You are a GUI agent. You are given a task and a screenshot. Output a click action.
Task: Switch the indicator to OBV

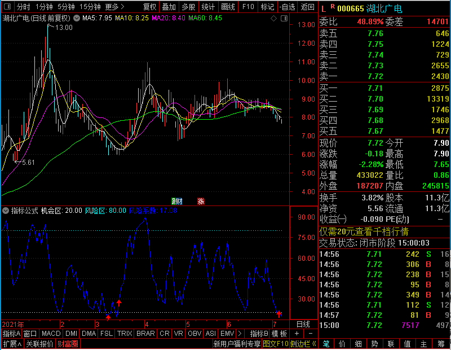[x=194, y=334]
